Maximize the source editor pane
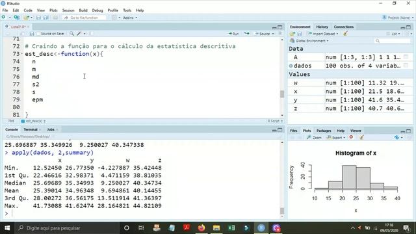Viewport: 416px width, 234px height. [280, 27]
